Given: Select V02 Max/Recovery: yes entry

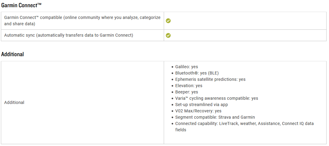Looking at the screenshot, I should pyautogui.click(x=198, y=111).
